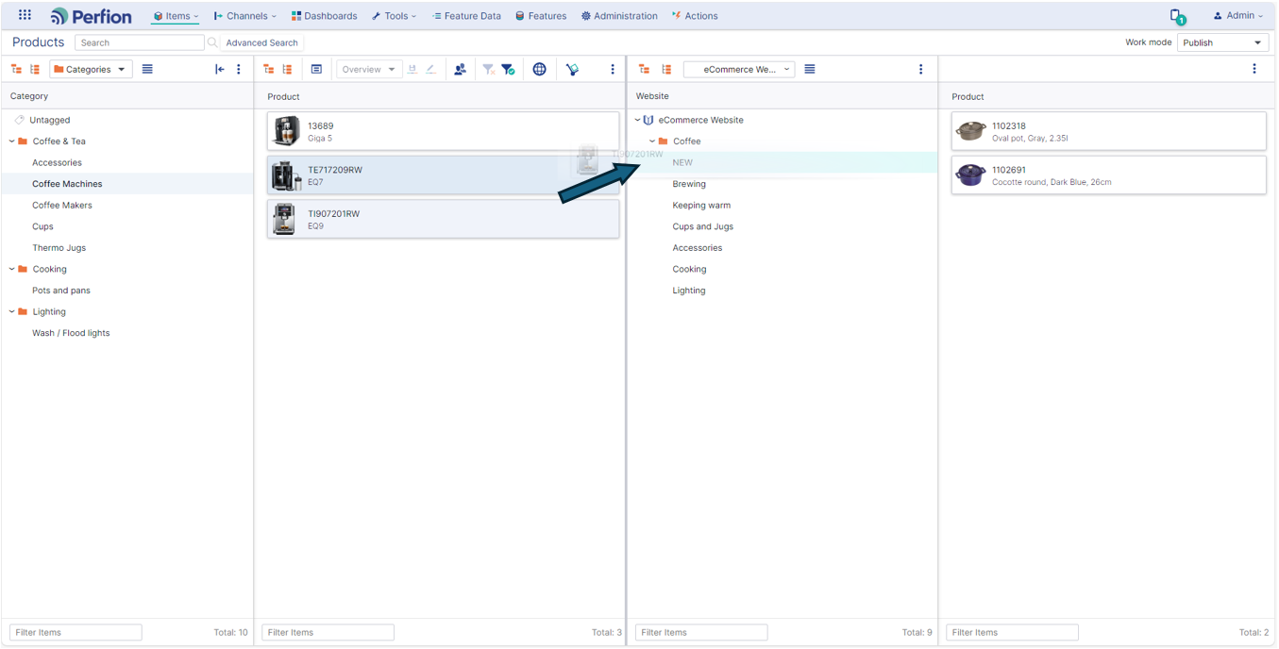Select product card 13689 Giga 5
The height and width of the screenshot is (649, 1279).
pyautogui.click(x=443, y=131)
